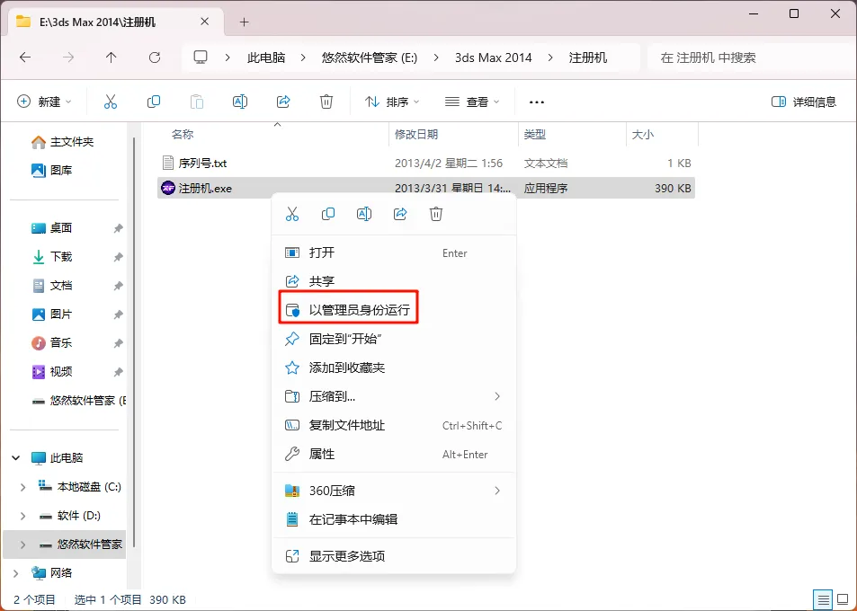Viewport: 857px width, 611px height.
Task: Expand the 360压缩 submenu
Action: pyautogui.click(x=497, y=491)
